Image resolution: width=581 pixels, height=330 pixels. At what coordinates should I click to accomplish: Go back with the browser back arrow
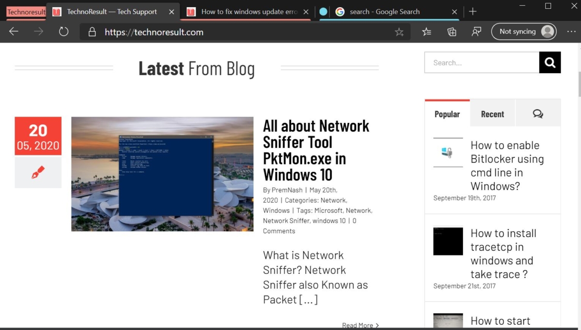(x=14, y=32)
